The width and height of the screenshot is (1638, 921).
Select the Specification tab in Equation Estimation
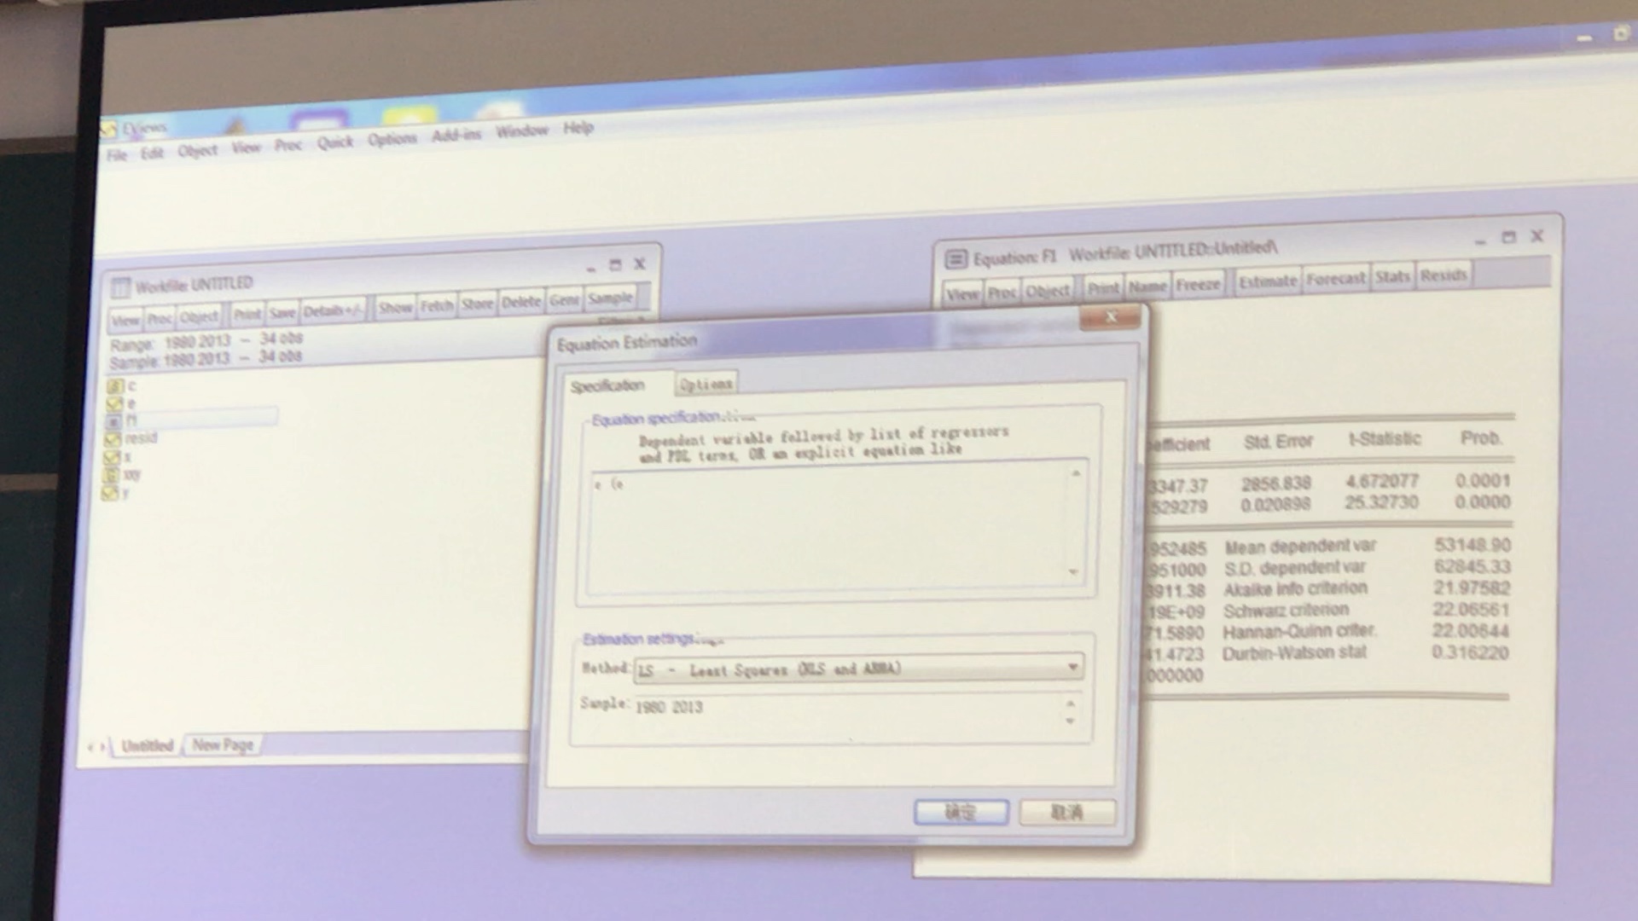607,384
